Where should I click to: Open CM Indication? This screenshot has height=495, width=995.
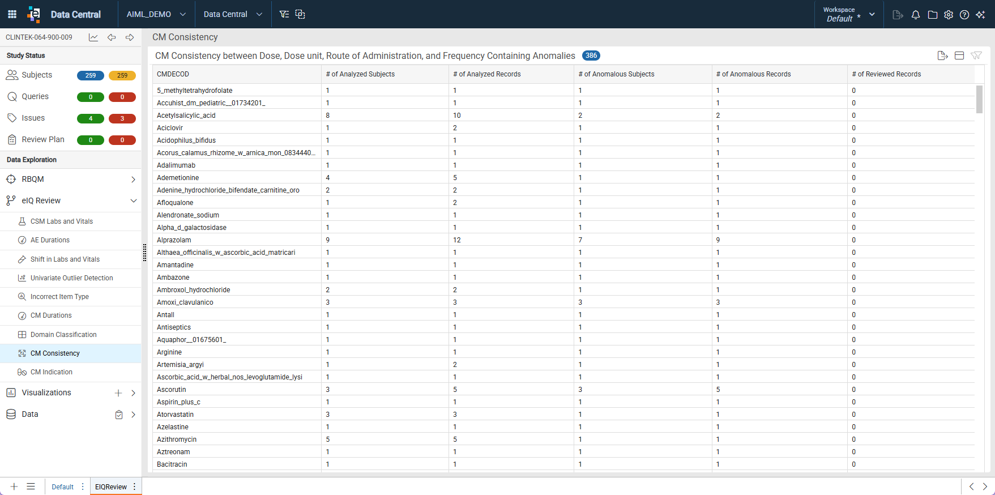point(70,372)
